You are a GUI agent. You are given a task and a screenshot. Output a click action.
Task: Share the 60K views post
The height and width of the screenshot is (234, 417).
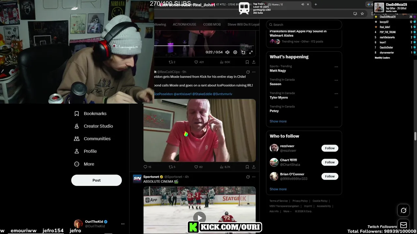coord(254,62)
